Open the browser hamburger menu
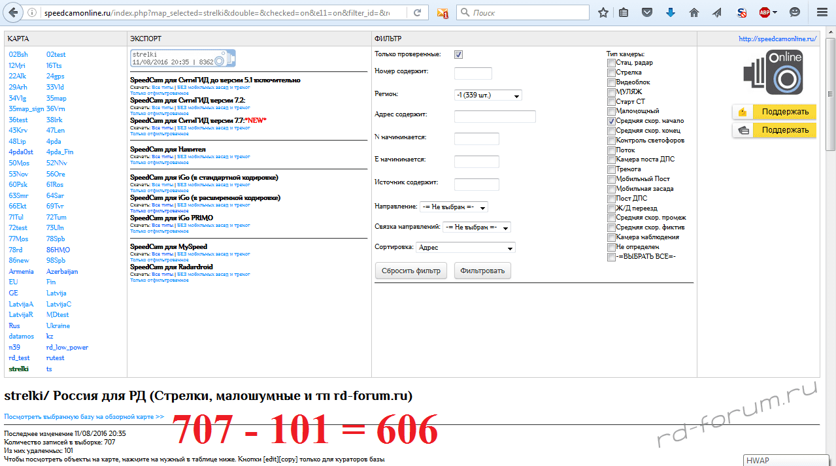Image resolution: width=836 pixels, height=466 pixels. 822,12
